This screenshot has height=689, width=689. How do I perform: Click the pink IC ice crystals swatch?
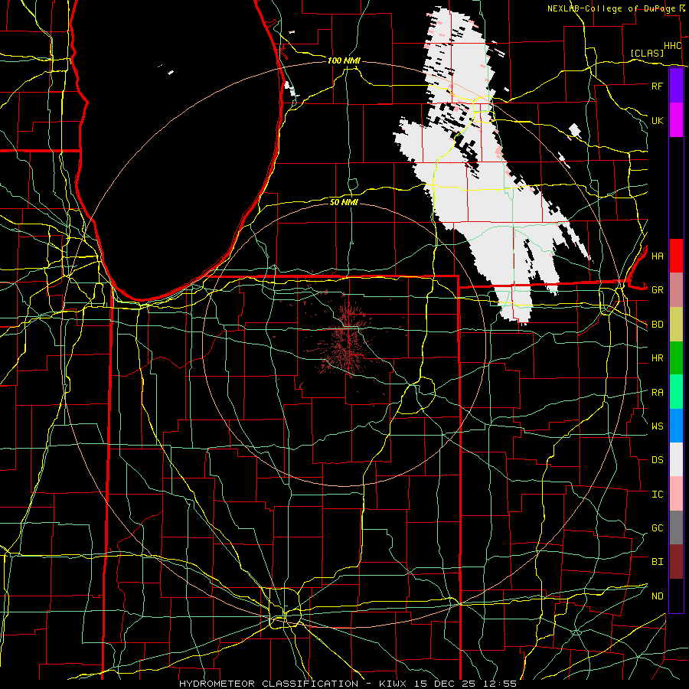(x=676, y=494)
